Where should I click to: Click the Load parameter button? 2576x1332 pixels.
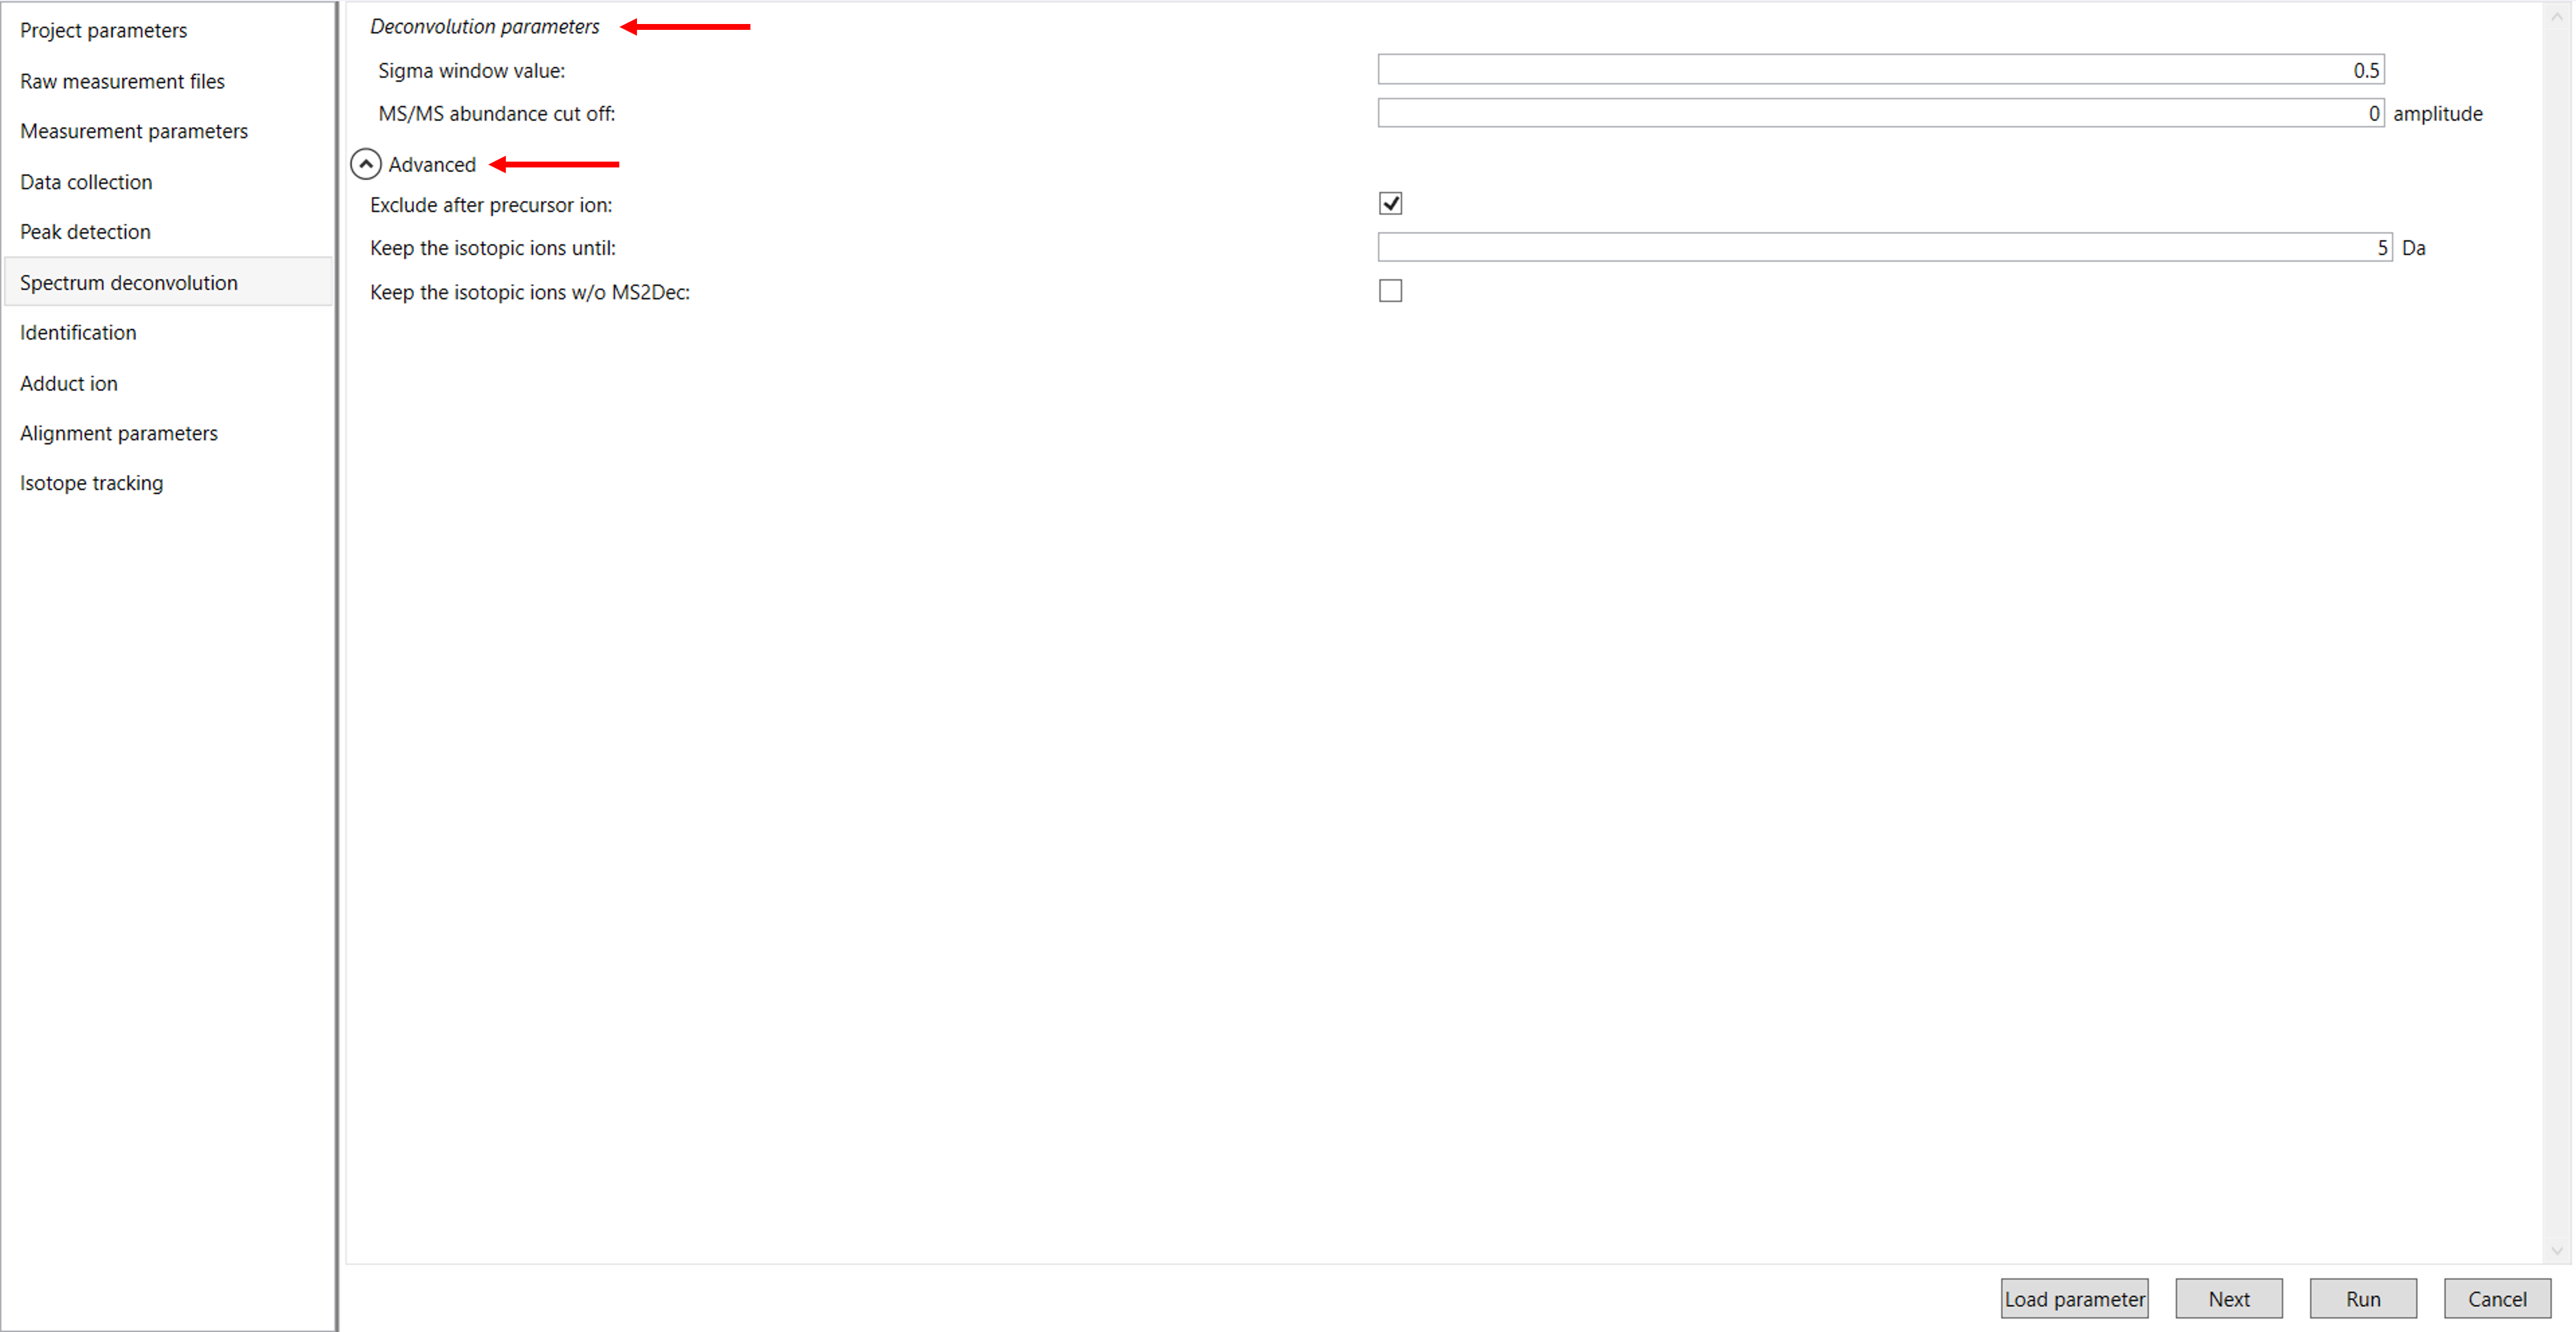(x=2074, y=1298)
